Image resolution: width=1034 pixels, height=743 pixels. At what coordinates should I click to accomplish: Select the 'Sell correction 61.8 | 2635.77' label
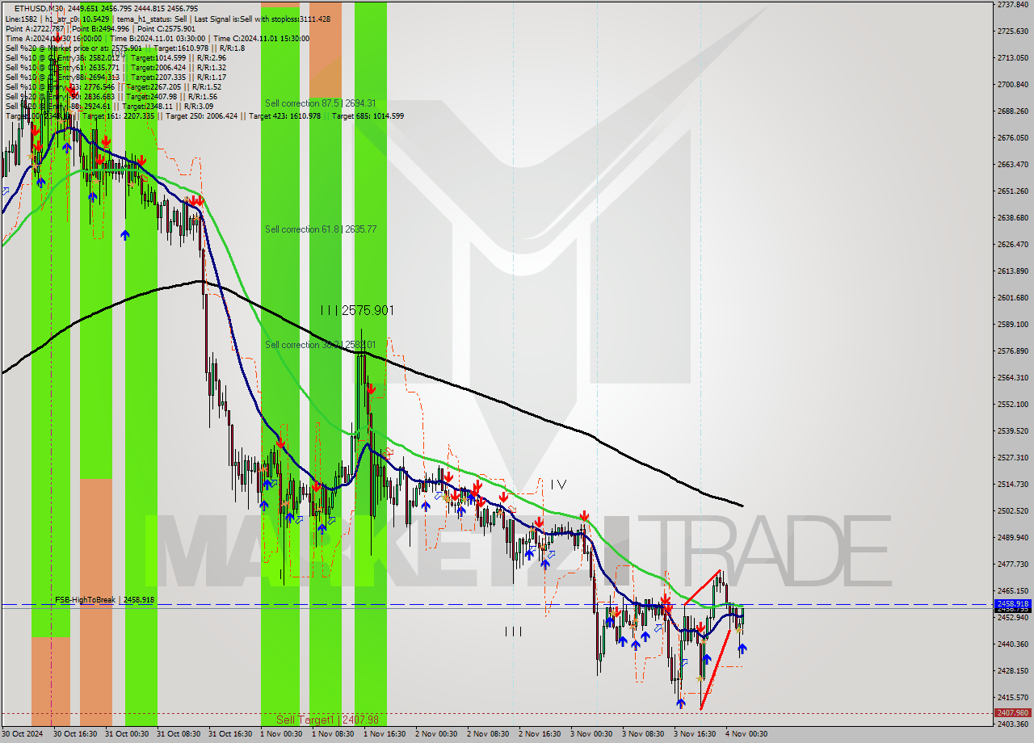pos(321,229)
